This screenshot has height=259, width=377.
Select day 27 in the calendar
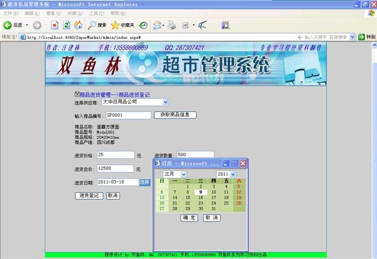[x=162, y=208]
